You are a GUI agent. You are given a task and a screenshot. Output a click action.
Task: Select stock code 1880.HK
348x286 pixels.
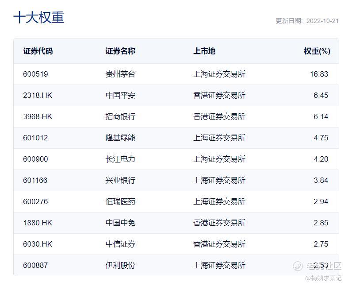tap(38, 223)
